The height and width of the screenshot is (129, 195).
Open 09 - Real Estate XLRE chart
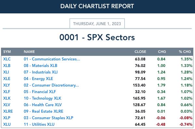point(43,111)
